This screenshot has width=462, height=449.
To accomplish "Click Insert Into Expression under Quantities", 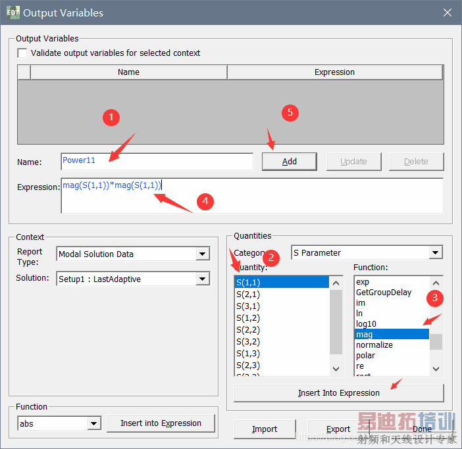I will tap(338, 393).
